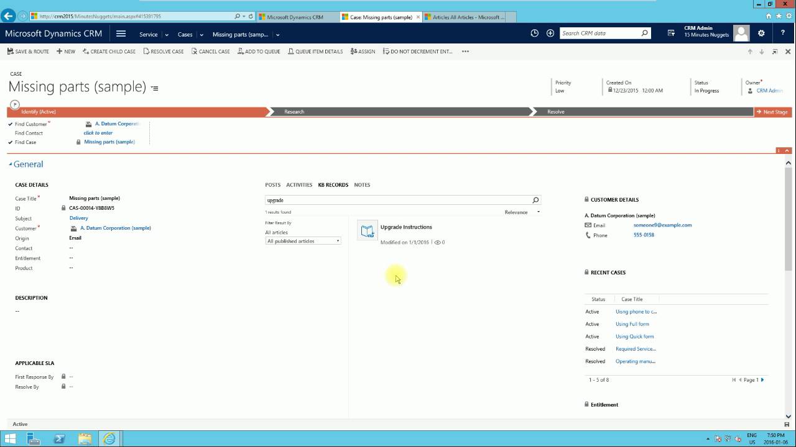Go to next page of recent cases
This screenshot has height=447, width=796.
pyautogui.click(x=762, y=379)
